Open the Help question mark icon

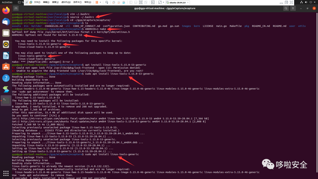pyautogui.click(x=6, y=78)
